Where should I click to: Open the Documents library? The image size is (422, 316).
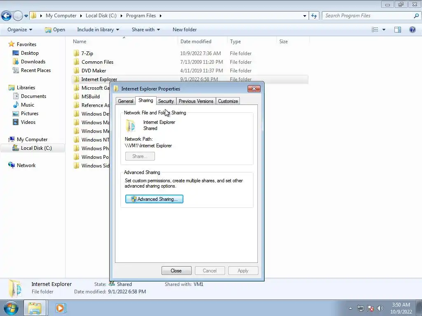(29, 96)
